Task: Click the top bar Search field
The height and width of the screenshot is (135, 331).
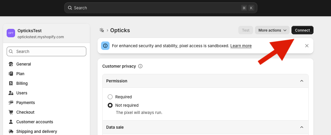Action: coord(161,8)
